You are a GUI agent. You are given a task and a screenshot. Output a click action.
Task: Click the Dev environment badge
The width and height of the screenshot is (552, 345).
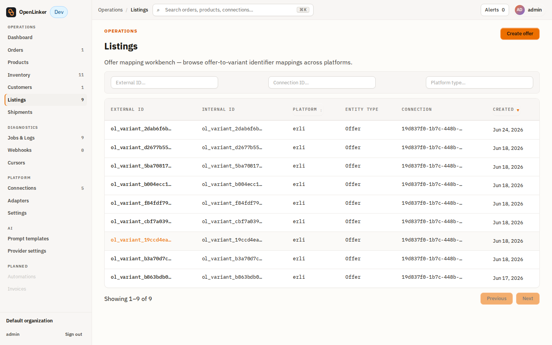(x=59, y=12)
